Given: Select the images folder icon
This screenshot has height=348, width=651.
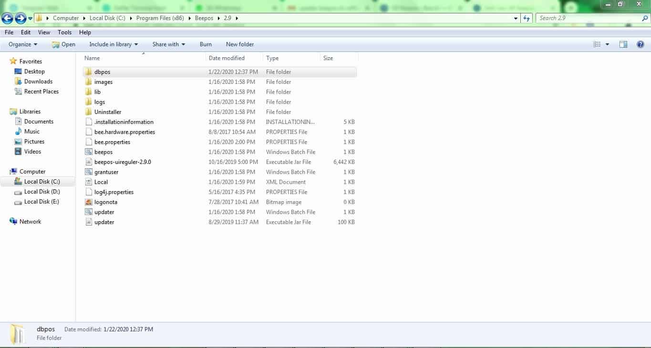Looking at the screenshot, I should point(88,82).
